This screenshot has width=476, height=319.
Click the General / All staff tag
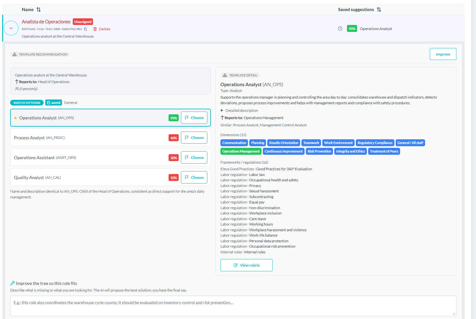tap(410, 143)
